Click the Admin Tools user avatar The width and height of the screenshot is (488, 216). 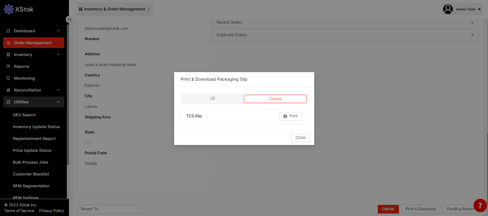click(448, 9)
